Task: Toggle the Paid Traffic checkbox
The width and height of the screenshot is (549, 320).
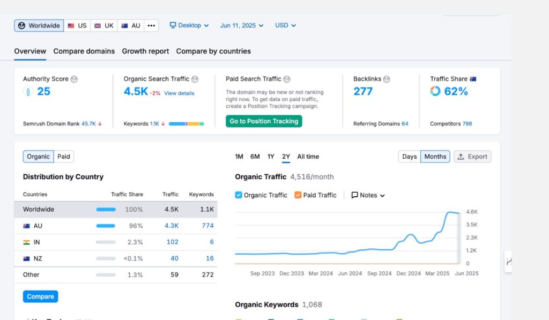Action: 298,195
